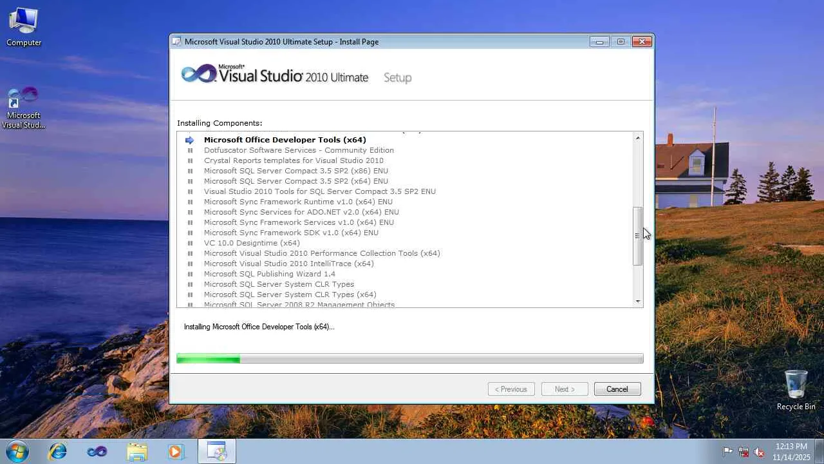Image resolution: width=824 pixels, height=464 pixels.
Task: Select "Crystal Reports templates for Visual Studio 2010"
Action: 294,160
